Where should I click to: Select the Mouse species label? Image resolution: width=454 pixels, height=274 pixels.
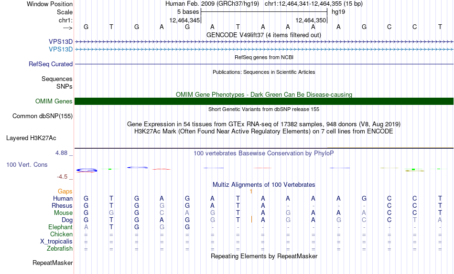click(x=63, y=213)
